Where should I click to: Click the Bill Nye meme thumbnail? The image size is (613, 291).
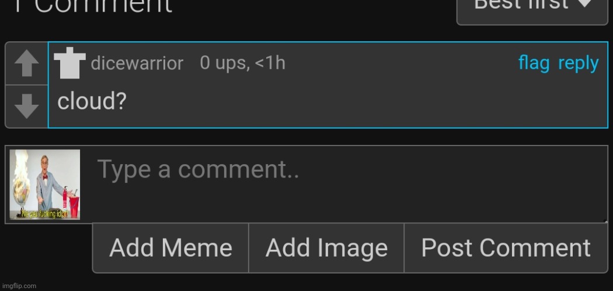pyautogui.click(x=44, y=184)
